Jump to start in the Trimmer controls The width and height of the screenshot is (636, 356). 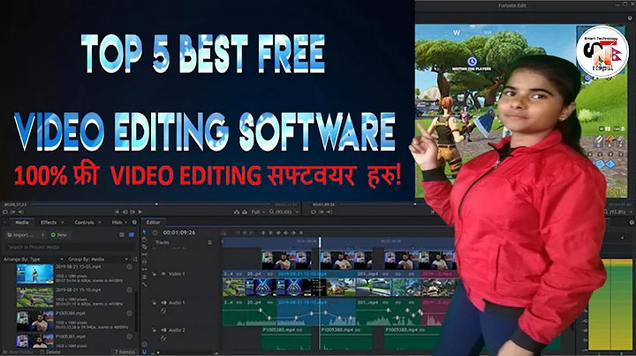pyautogui.click(x=117, y=211)
